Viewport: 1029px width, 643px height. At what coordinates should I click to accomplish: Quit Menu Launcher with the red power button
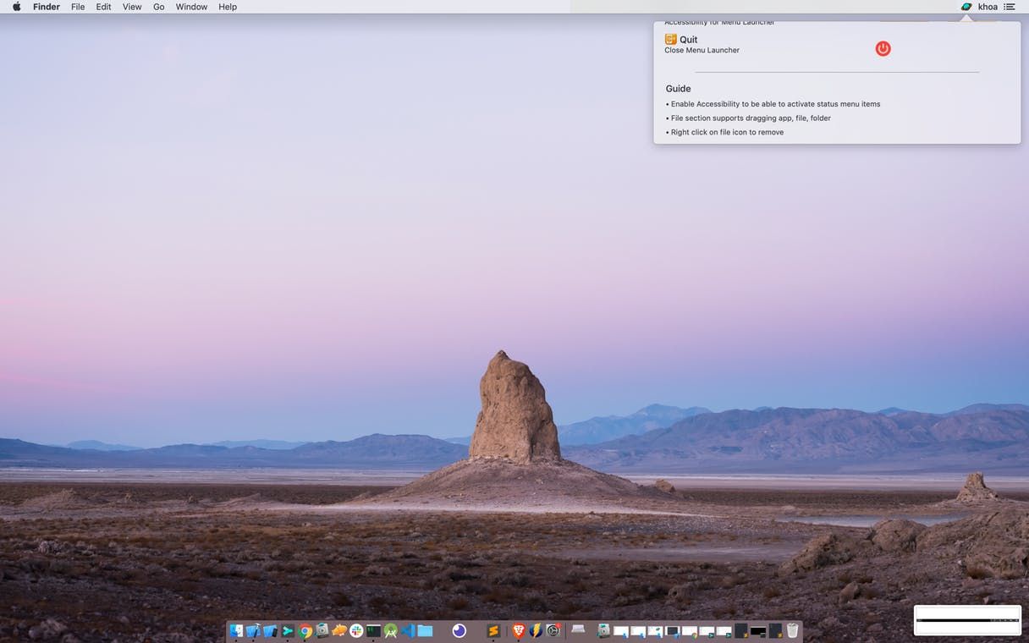[x=883, y=49]
